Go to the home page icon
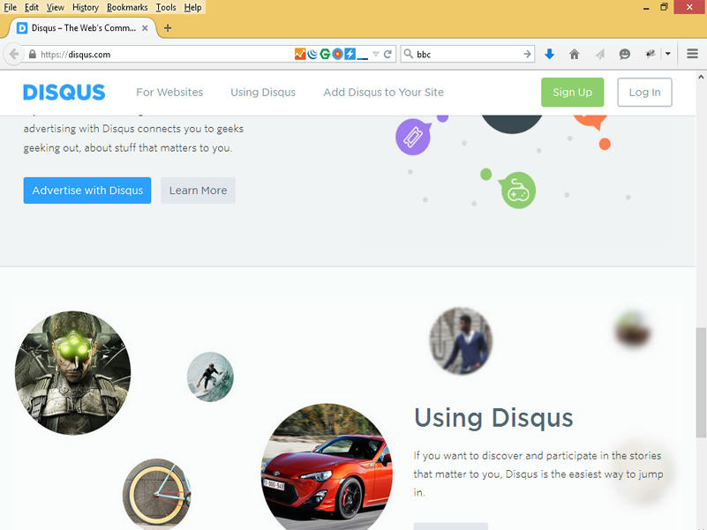Viewport: 707px width, 530px height. [x=574, y=54]
